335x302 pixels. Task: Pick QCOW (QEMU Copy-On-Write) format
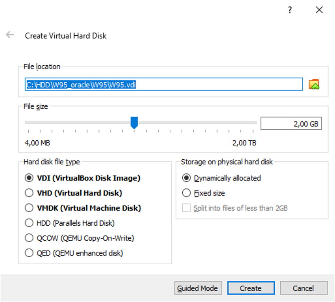coord(29,238)
